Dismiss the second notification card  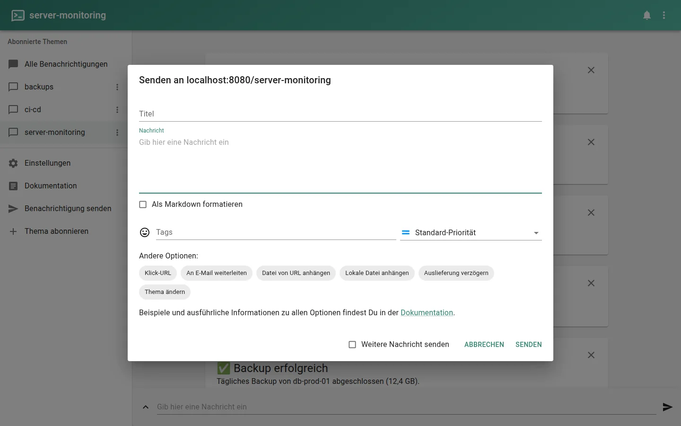click(591, 142)
